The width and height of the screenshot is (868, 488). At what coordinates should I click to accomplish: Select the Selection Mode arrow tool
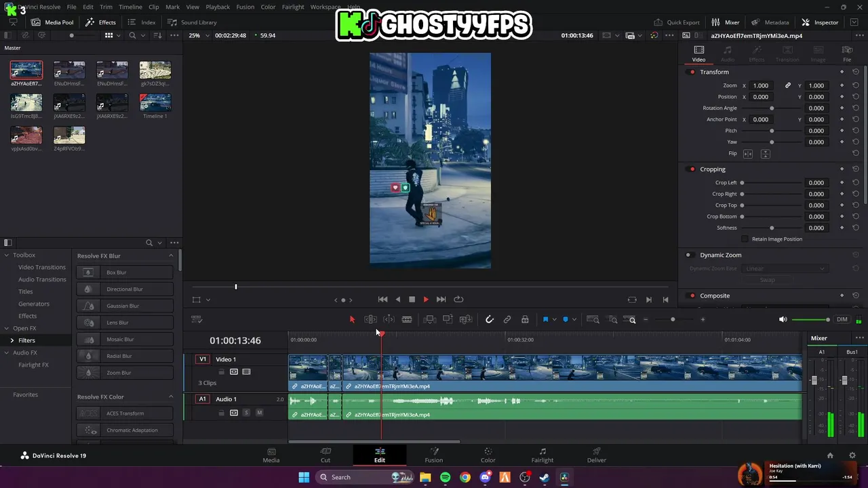(352, 319)
